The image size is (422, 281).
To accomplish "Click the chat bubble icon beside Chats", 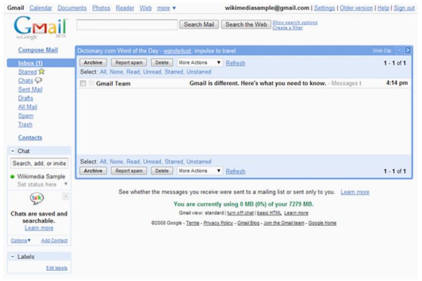I will tap(38, 81).
